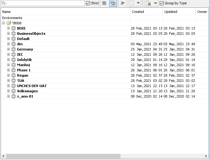Click the horizontal scrollbar right arrow
Screen dimensions: 210x160
(x=207, y=156)
